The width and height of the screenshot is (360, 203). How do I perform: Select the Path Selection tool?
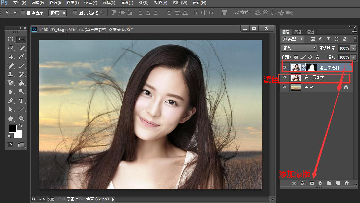pyautogui.click(x=10, y=109)
